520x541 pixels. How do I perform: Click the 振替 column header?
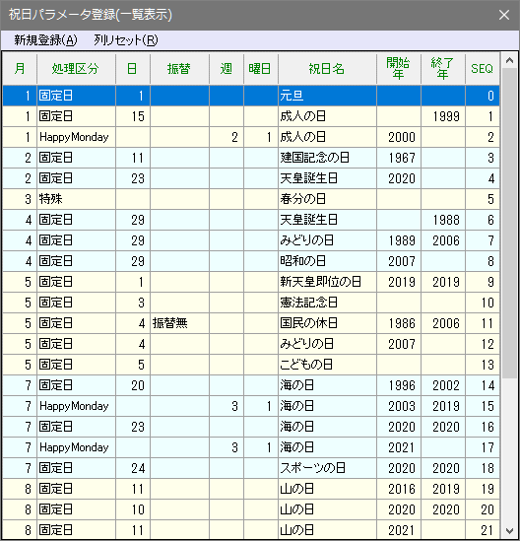[179, 69]
